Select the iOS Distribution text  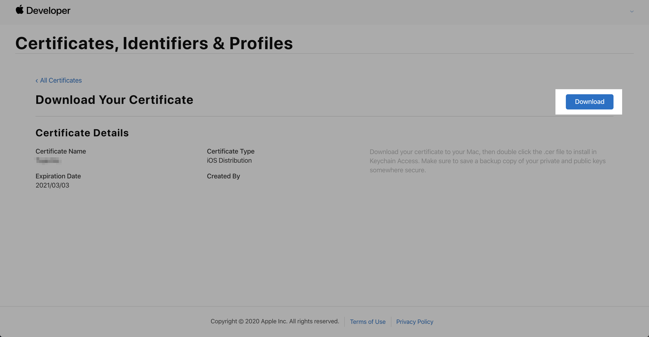click(229, 160)
